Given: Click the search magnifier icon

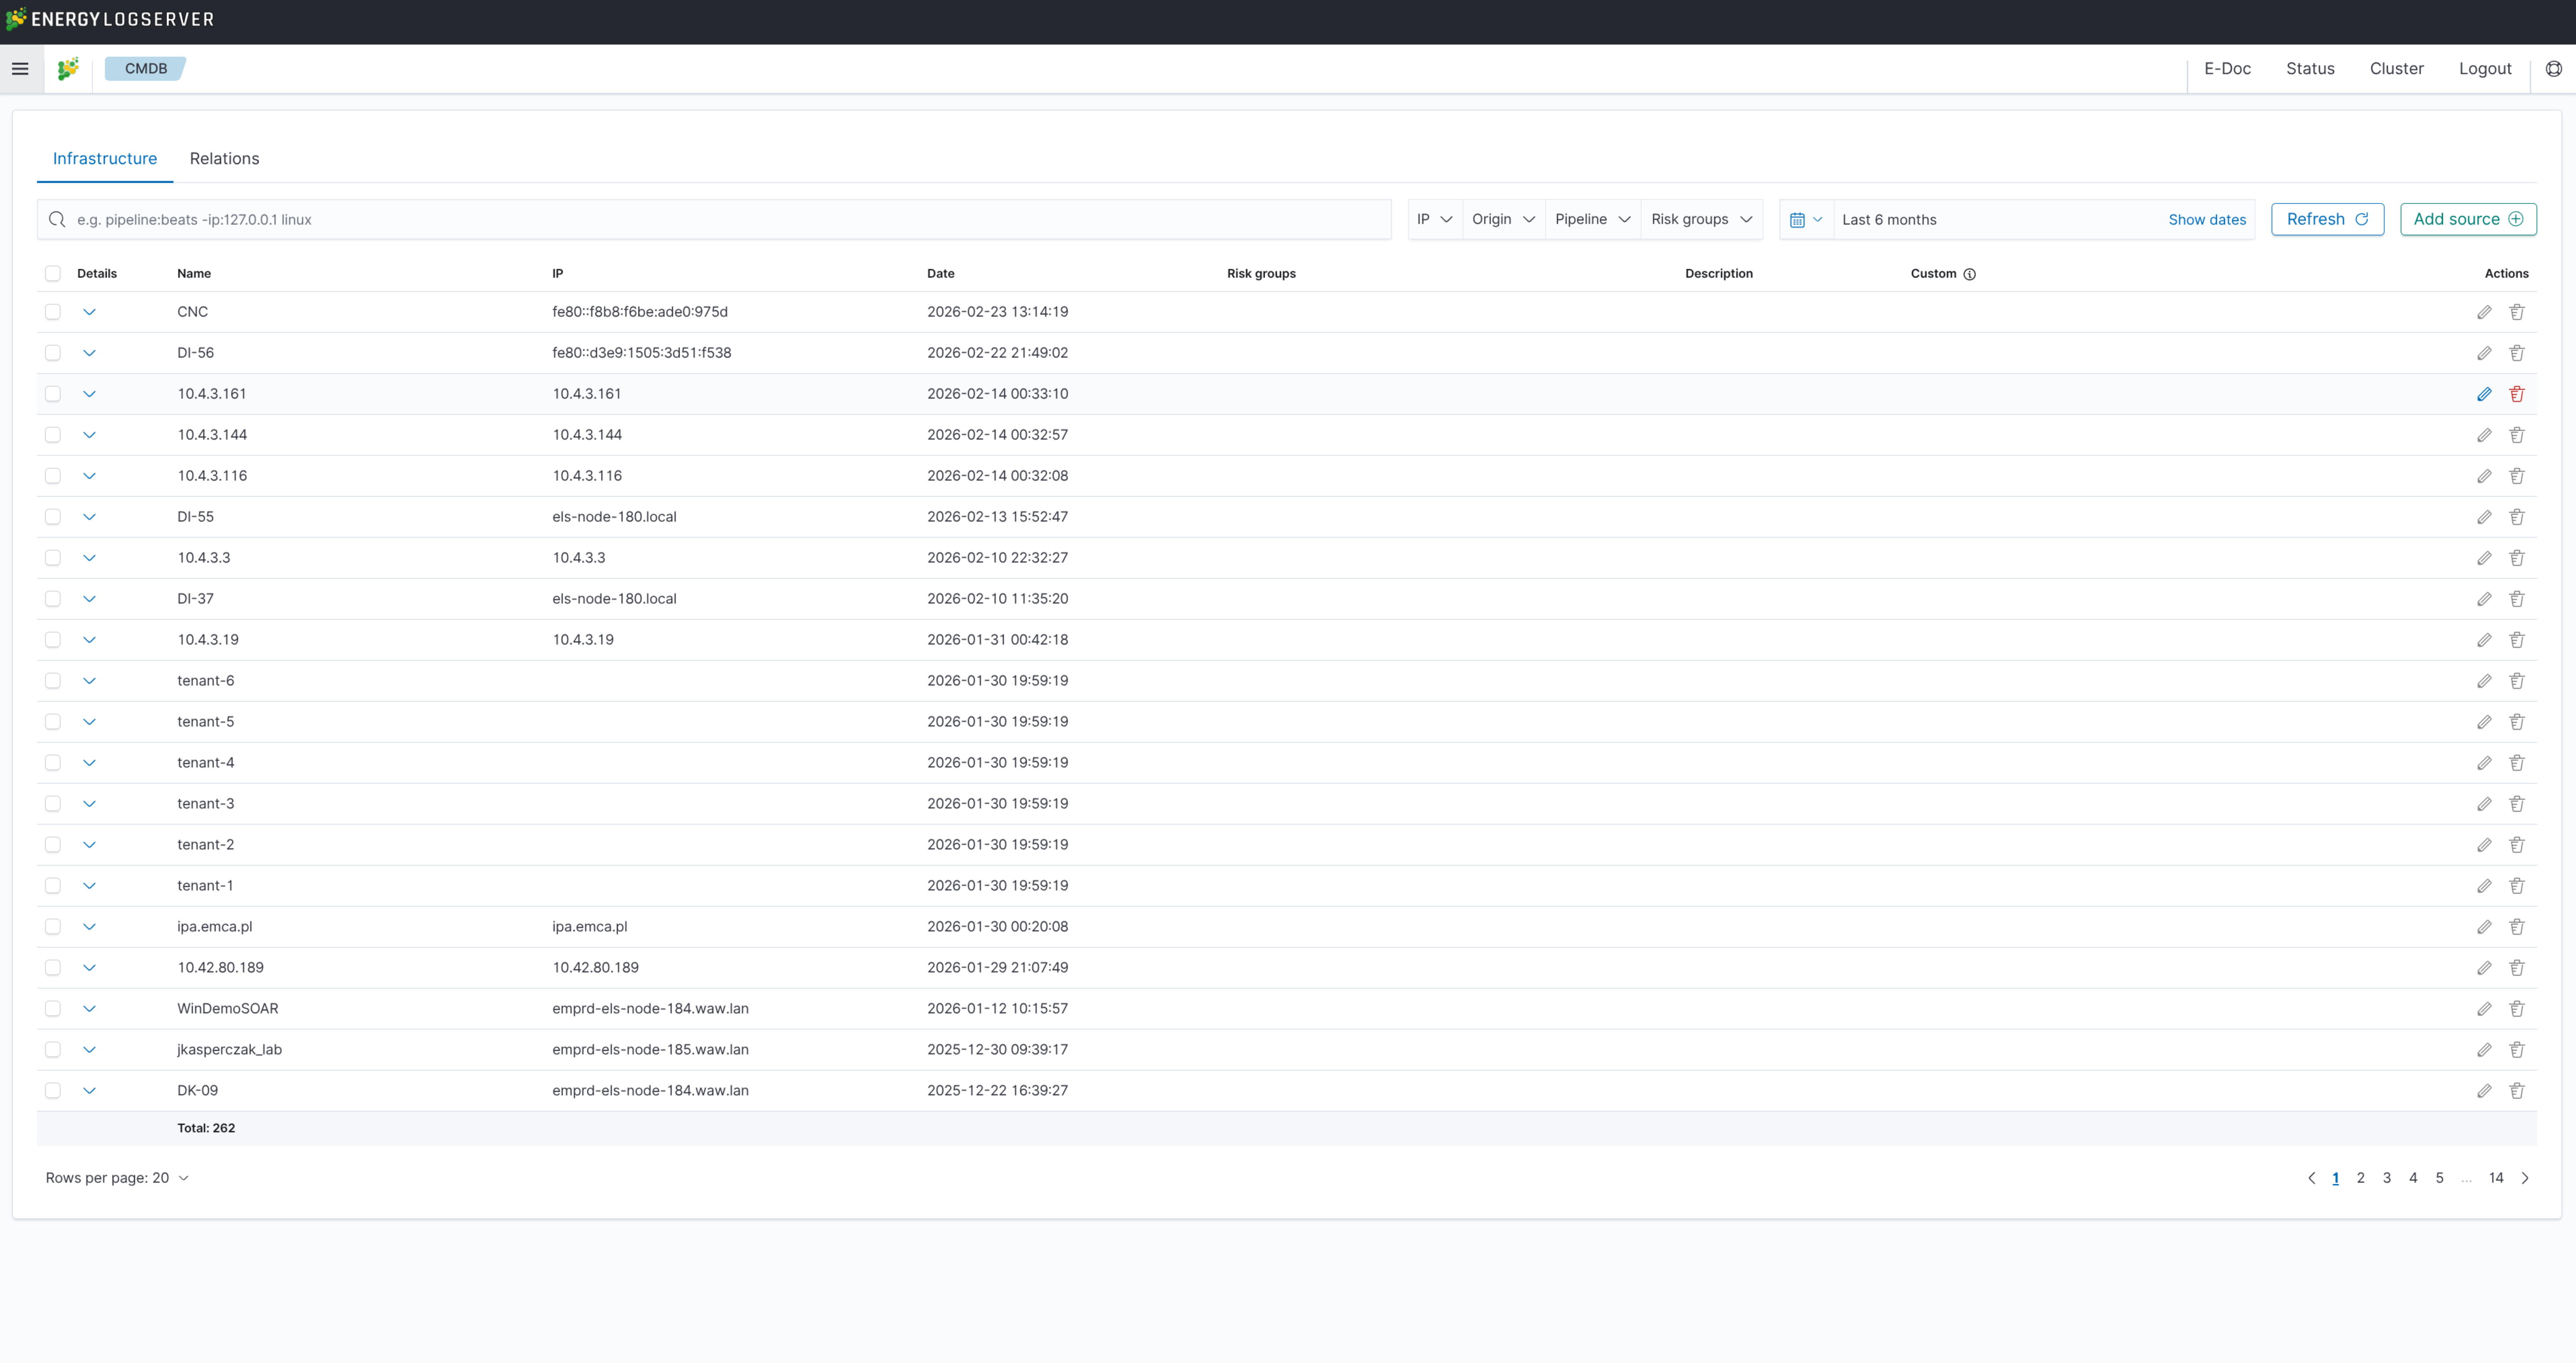Looking at the screenshot, I should (57, 219).
